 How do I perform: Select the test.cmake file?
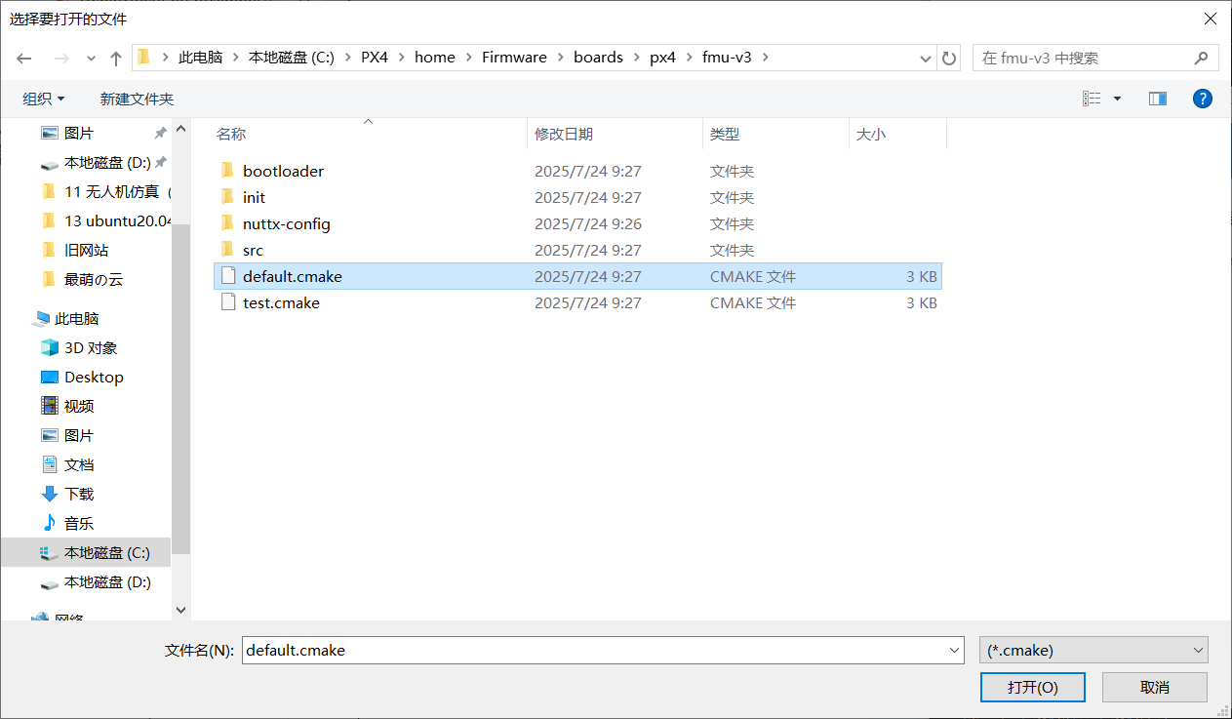coord(281,302)
